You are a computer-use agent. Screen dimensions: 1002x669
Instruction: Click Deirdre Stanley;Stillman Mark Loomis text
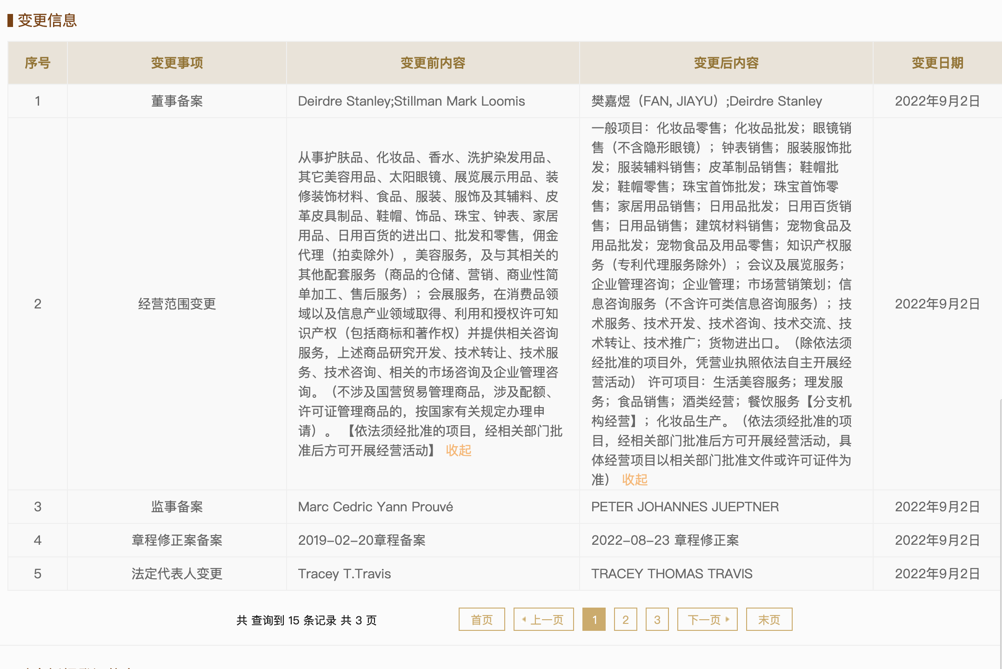tap(411, 101)
